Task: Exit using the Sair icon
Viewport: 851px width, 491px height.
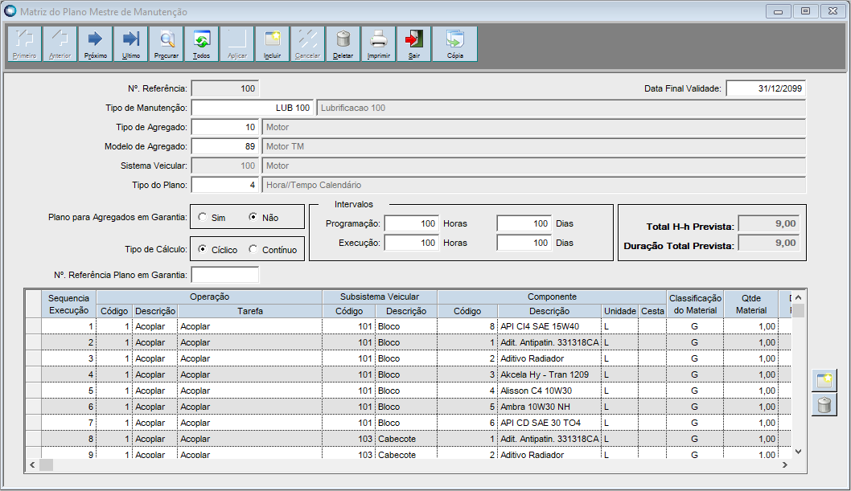Action: (x=414, y=43)
